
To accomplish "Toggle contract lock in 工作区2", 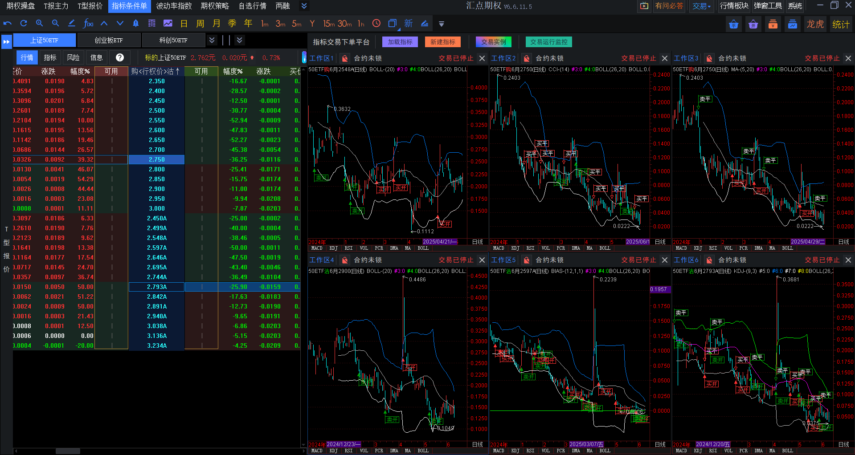I will click(x=527, y=58).
